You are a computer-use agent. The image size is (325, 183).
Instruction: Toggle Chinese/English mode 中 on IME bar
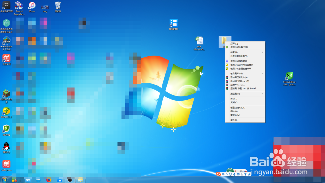[223, 174]
